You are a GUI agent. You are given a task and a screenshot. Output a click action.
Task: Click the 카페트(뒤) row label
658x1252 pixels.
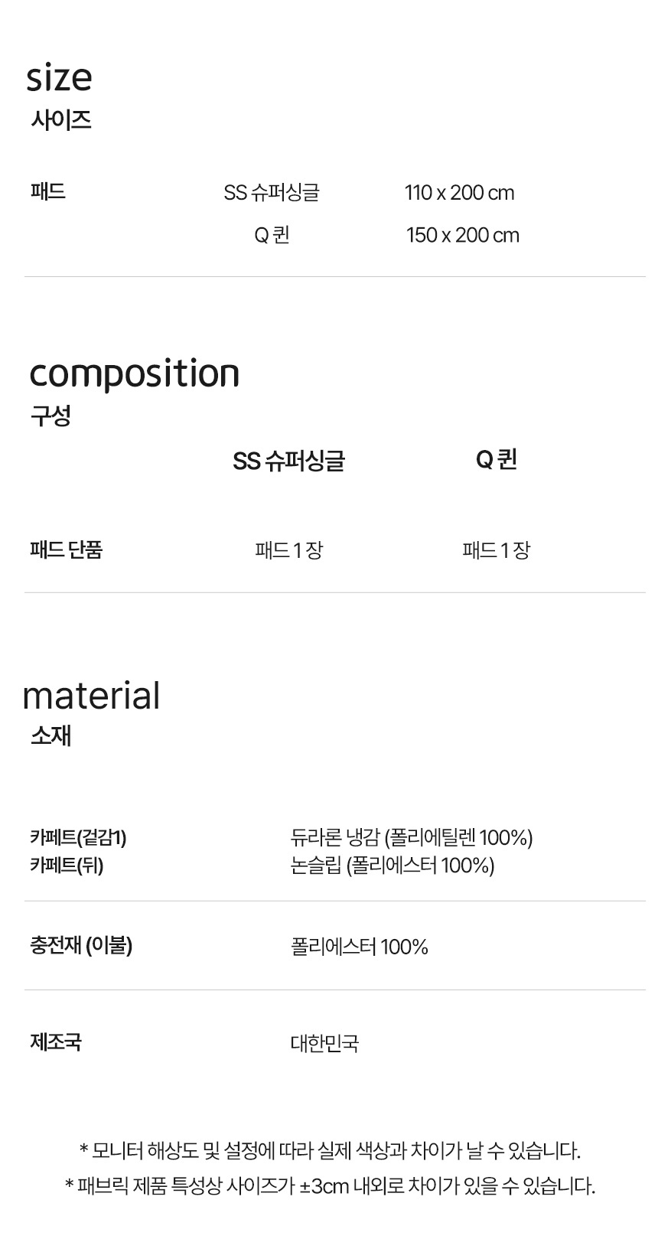pos(67,866)
